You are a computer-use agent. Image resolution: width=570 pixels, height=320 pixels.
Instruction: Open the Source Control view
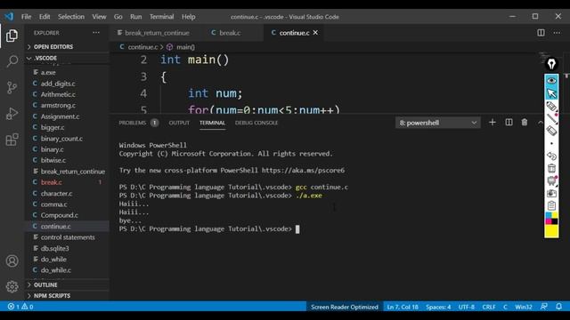[x=12, y=87]
